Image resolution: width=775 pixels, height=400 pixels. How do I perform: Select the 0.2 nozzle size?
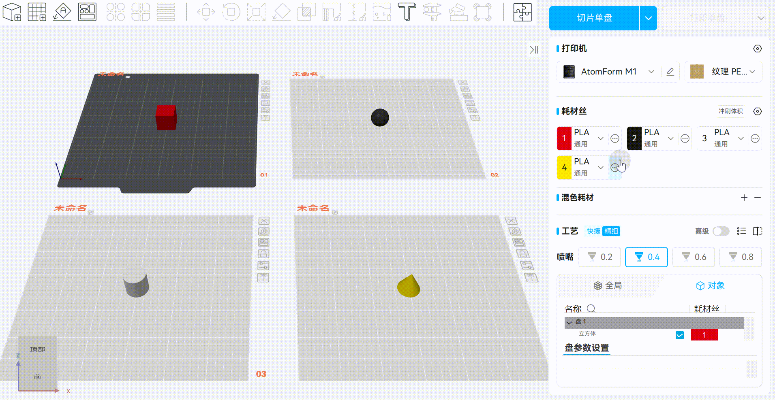(x=599, y=257)
